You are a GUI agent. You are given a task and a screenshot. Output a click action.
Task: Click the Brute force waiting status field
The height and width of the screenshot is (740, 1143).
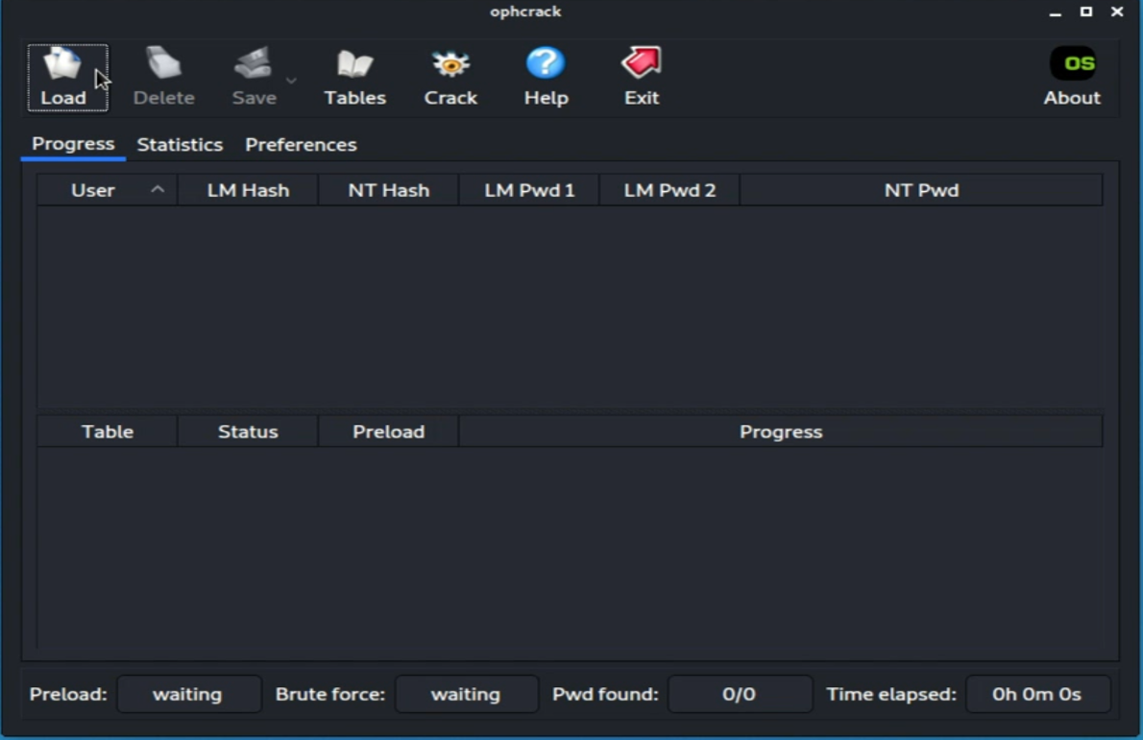click(x=467, y=694)
